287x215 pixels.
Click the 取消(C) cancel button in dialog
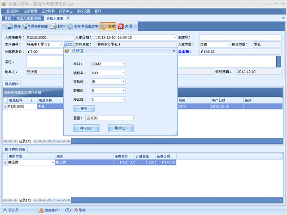[121, 128]
